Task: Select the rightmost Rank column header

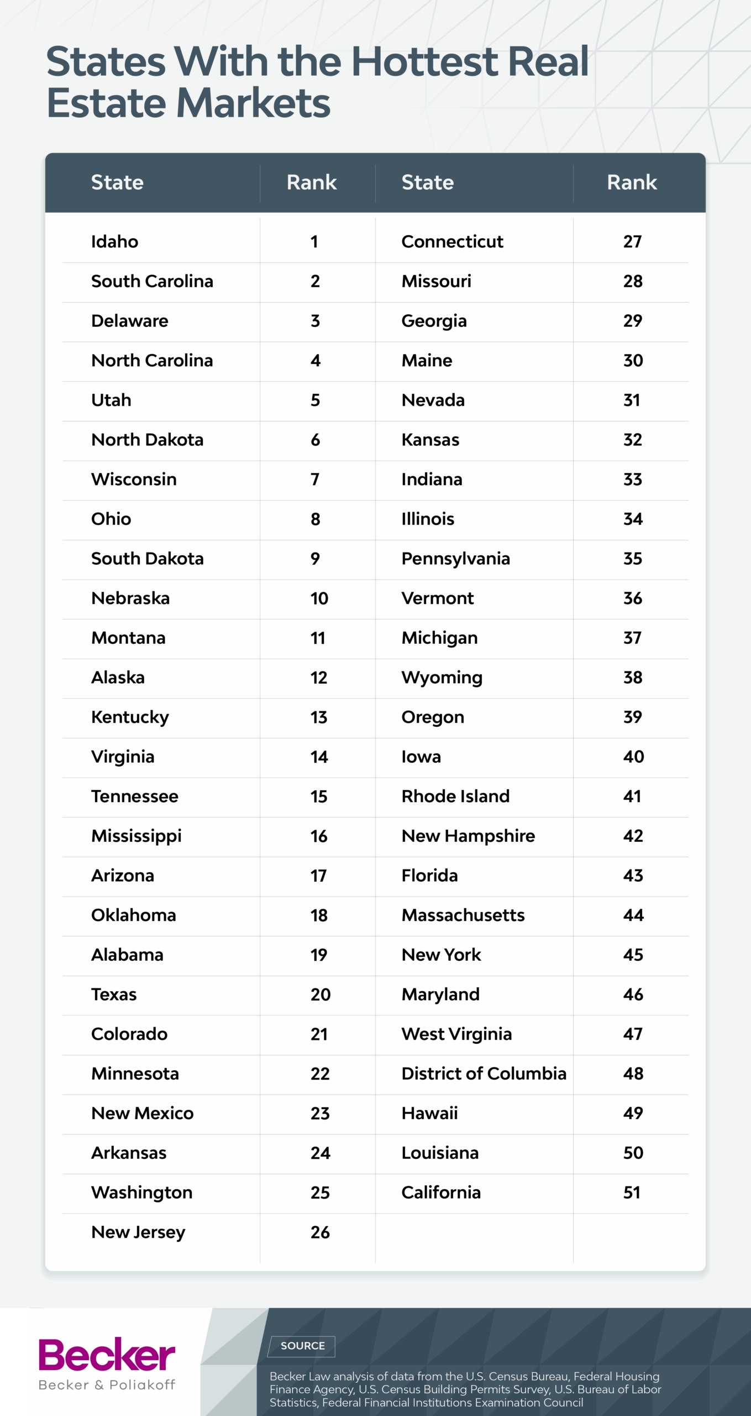Action: click(632, 183)
